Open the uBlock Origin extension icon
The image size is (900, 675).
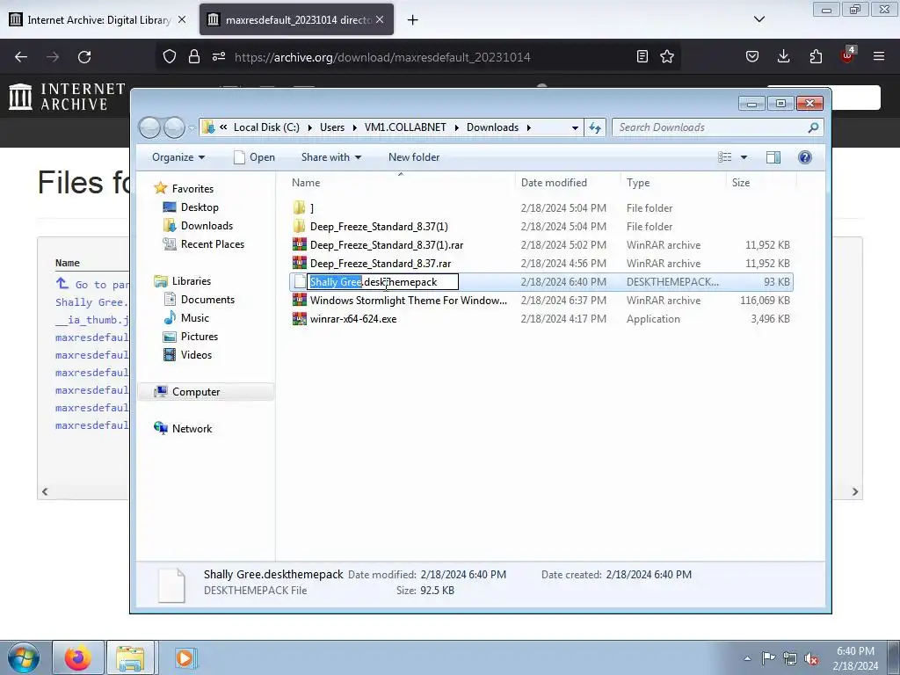[x=847, y=55]
